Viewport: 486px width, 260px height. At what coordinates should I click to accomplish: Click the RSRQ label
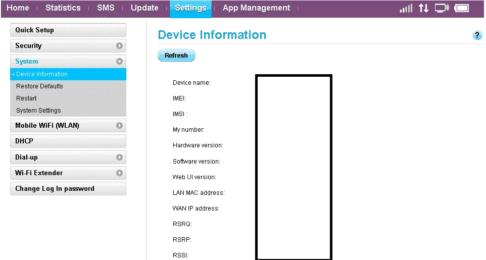coord(182,224)
